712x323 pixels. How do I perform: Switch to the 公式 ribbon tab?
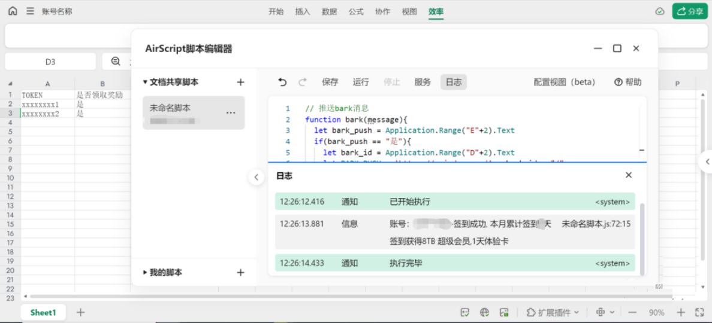click(356, 11)
